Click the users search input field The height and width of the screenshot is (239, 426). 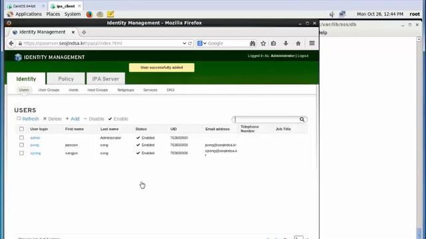click(266, 119)
